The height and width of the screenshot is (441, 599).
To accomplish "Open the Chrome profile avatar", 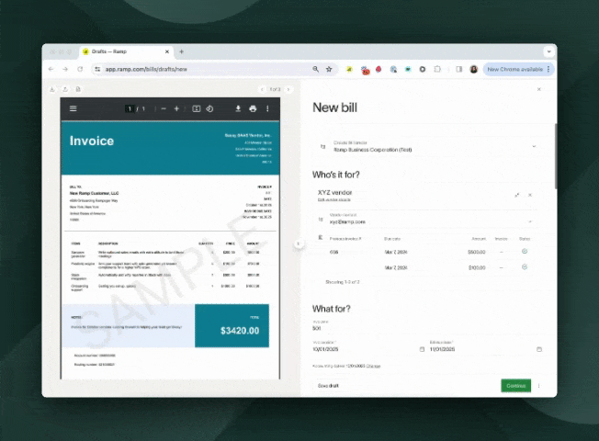I will point(474,69).
